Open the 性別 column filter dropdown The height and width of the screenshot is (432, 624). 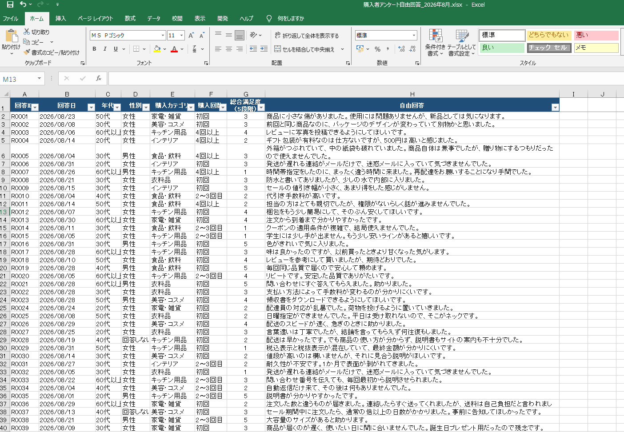[x=146, y=107]
